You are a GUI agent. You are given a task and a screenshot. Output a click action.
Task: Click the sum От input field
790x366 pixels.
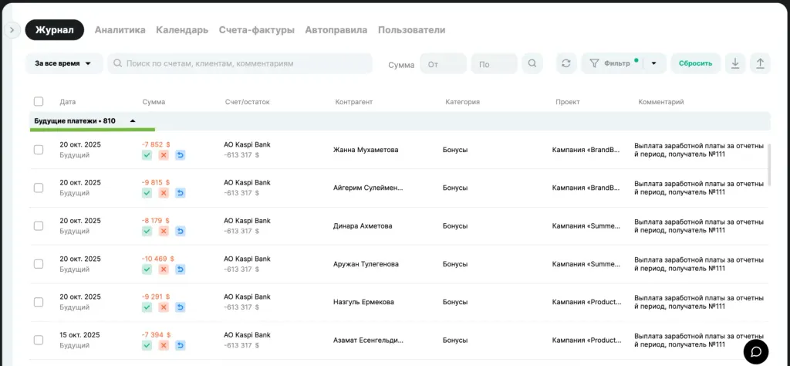(443, 64)
